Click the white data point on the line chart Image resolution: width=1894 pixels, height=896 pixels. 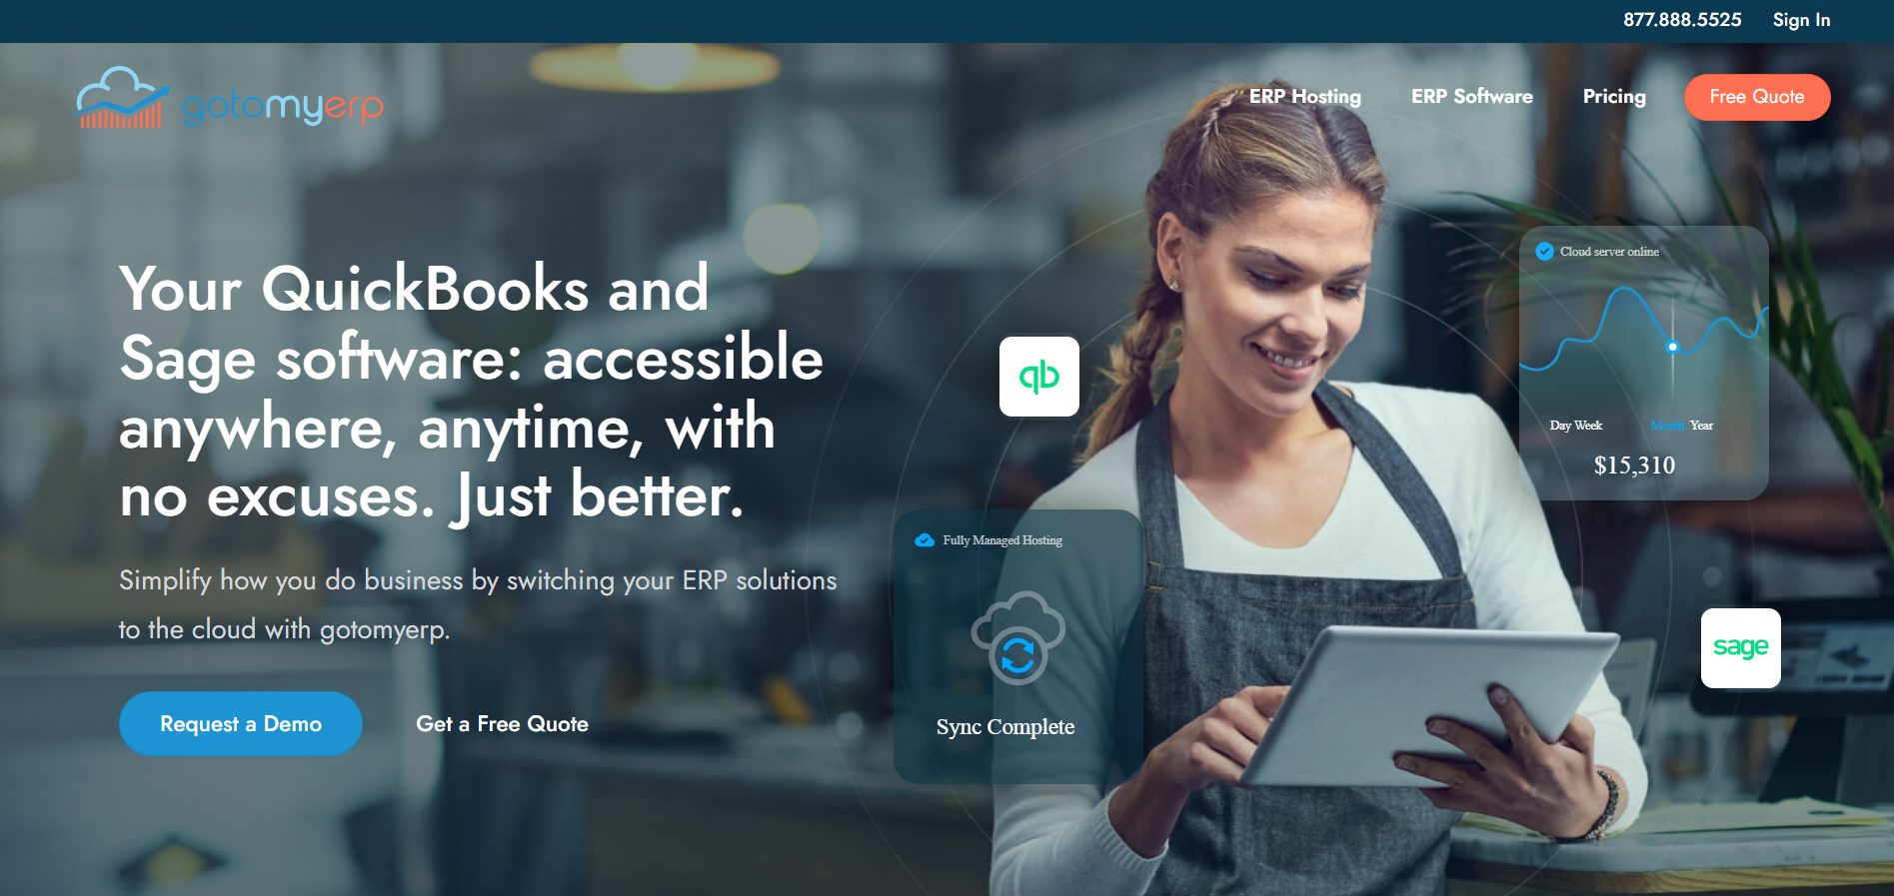1672,347
